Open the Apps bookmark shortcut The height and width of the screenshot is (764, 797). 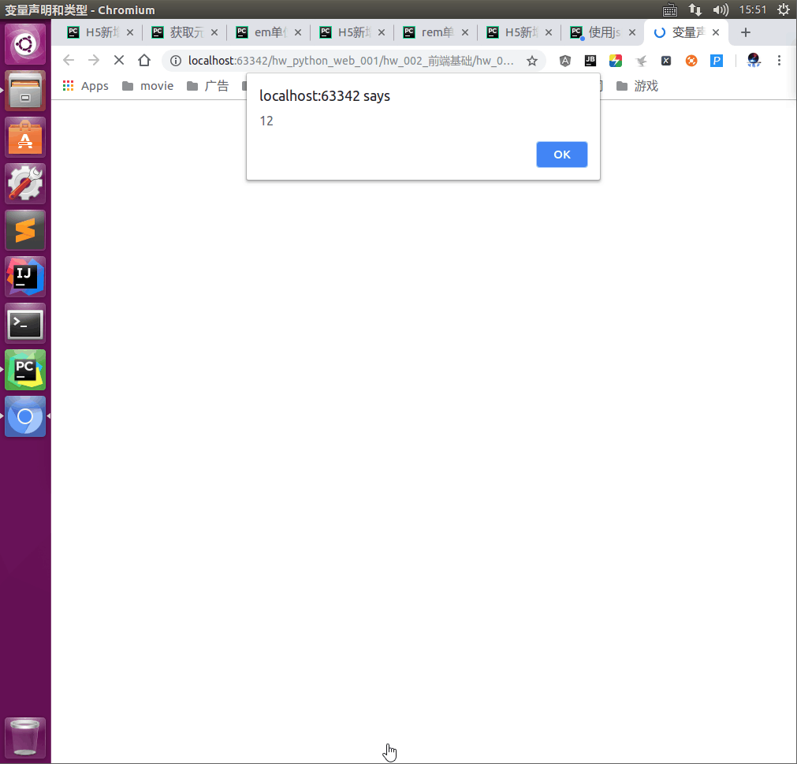(x=85, y=86)
